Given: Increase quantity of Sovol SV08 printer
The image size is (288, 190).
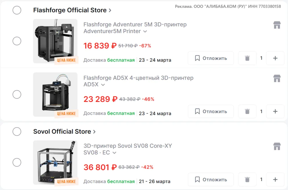Looking at the screenshot, I should 275,179.
